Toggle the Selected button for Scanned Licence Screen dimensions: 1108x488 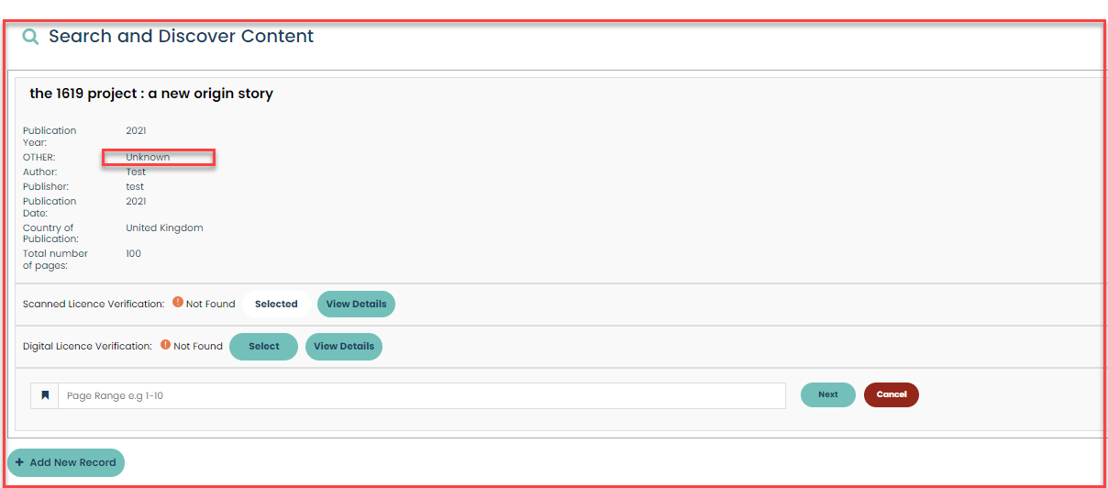[x=276, y=304]
